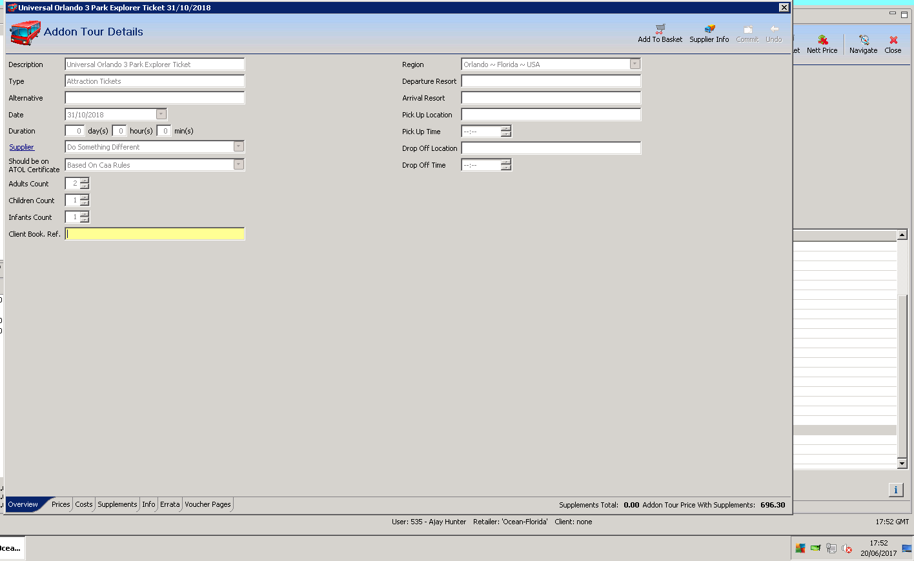Increase the Children Count value
Screen dimensions: 914x561
click(x=85, y=197)
